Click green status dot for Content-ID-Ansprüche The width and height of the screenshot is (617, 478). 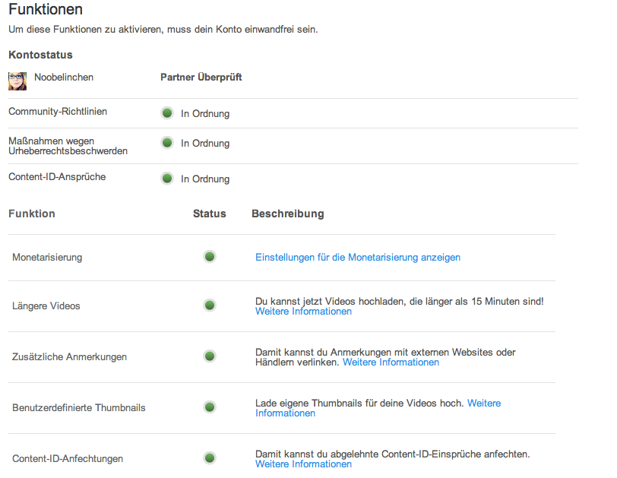[x=167, y=179]
